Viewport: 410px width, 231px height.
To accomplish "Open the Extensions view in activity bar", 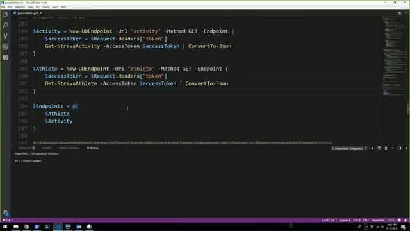I will pos(5,57).
